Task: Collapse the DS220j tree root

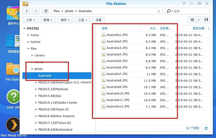Action: [x=24, y=28]
